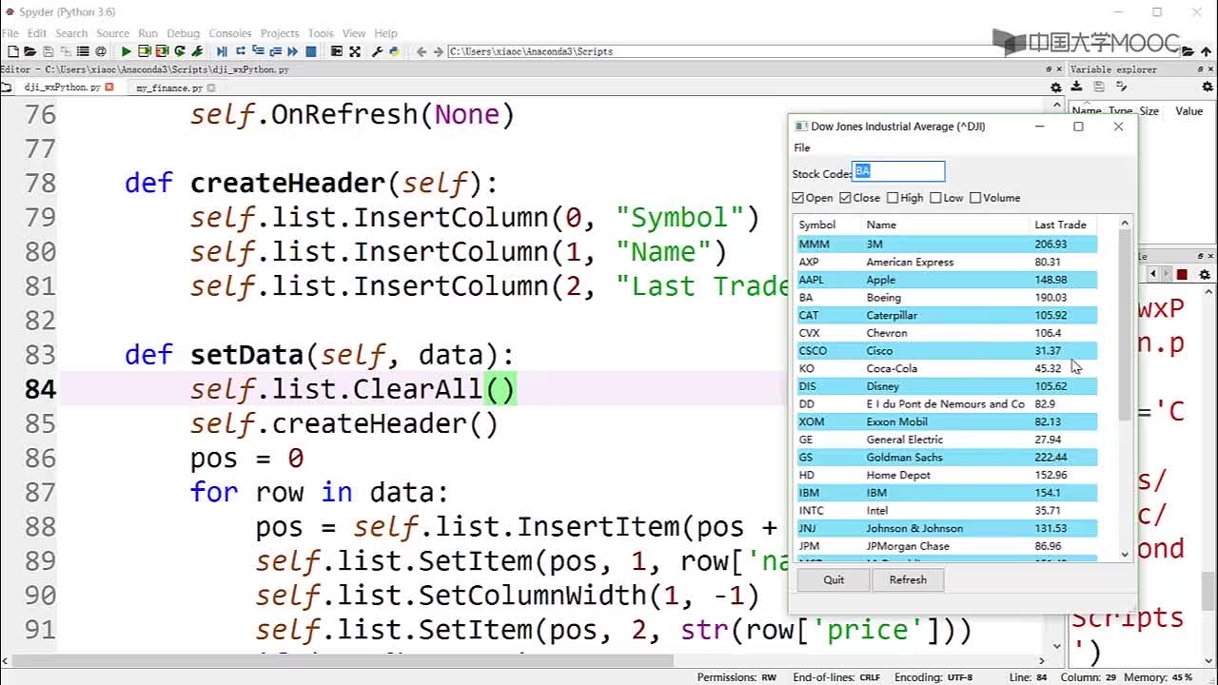Close the dji_wxPython.py editor tab
This screenshot has width=1218, height=685.
point(109,87)
